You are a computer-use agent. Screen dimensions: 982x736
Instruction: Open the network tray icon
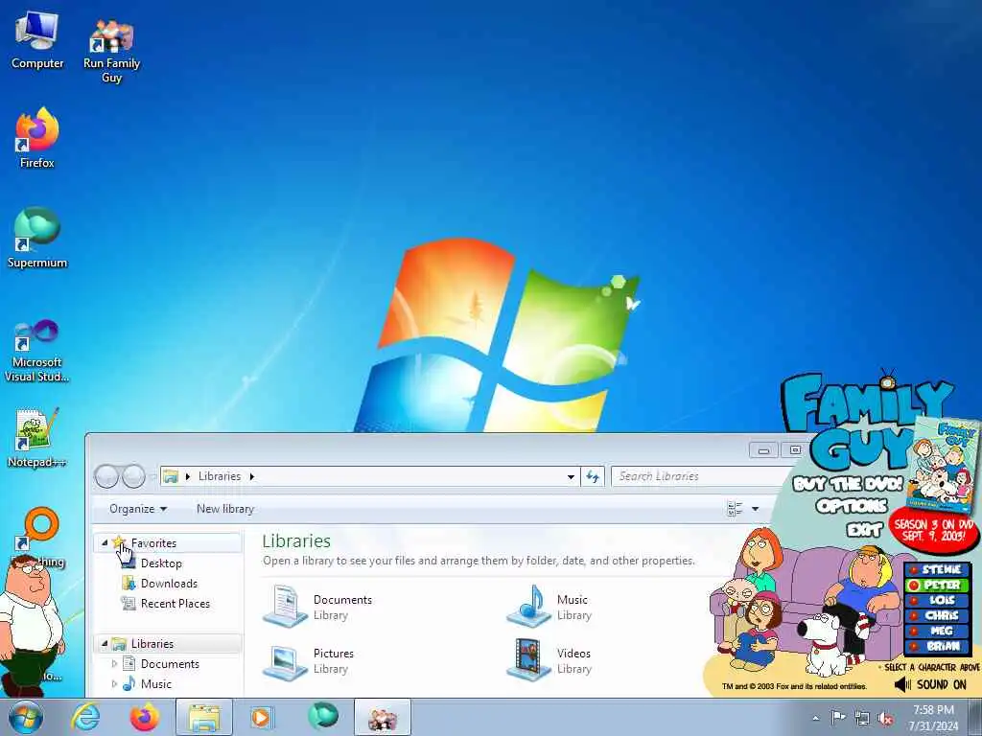point(862,719)
